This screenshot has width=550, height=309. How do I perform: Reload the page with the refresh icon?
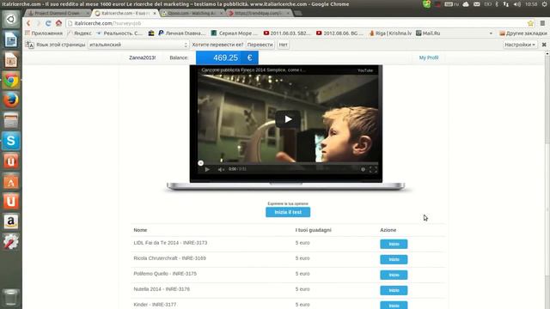pyautogui.click(x=48, y=23)
